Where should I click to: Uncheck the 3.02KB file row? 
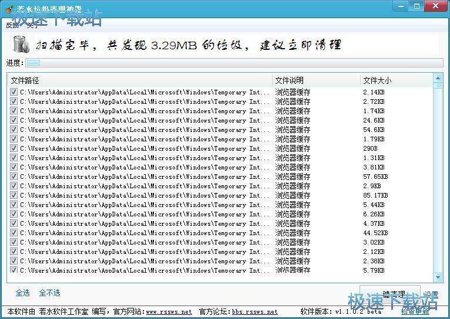click(14, 242)
